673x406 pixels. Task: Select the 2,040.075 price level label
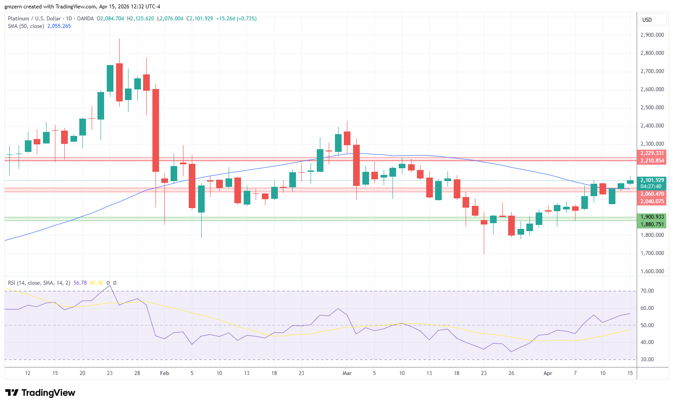click(652, 201)
